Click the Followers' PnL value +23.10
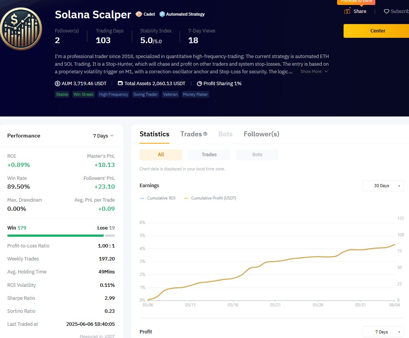This screenshot has height=338, width=409. (104, 187)
